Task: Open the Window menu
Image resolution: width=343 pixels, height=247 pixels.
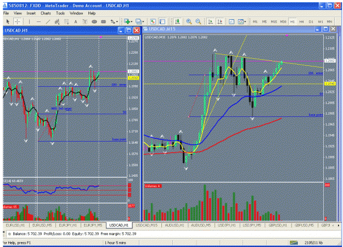Action: tap(76, 13)
